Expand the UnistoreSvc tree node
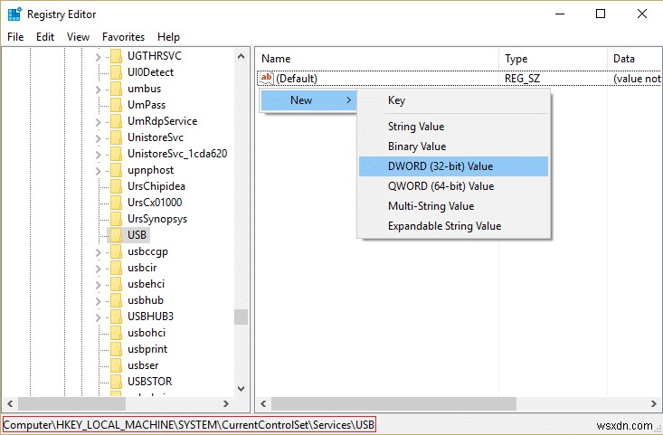 [x=98, y=138]
